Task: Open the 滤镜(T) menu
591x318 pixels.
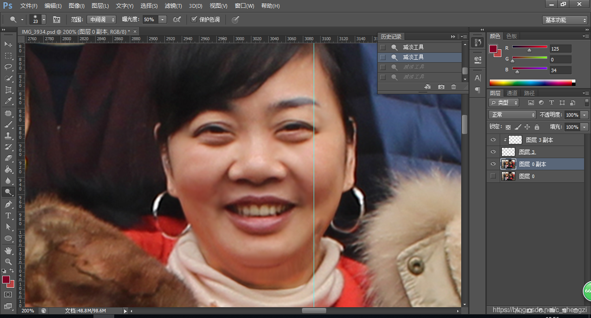Action: point(173,6)
